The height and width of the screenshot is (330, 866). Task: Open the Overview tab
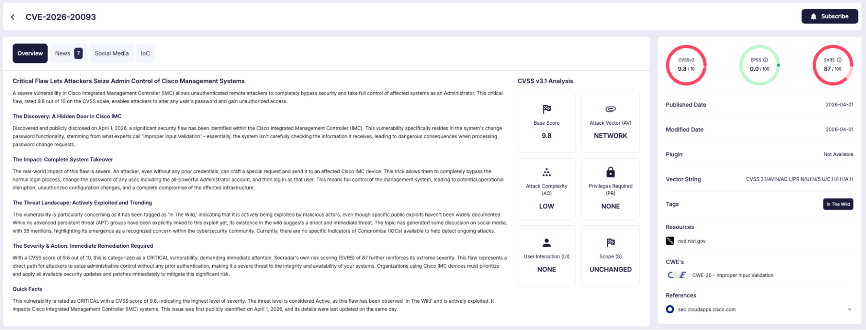30,53
